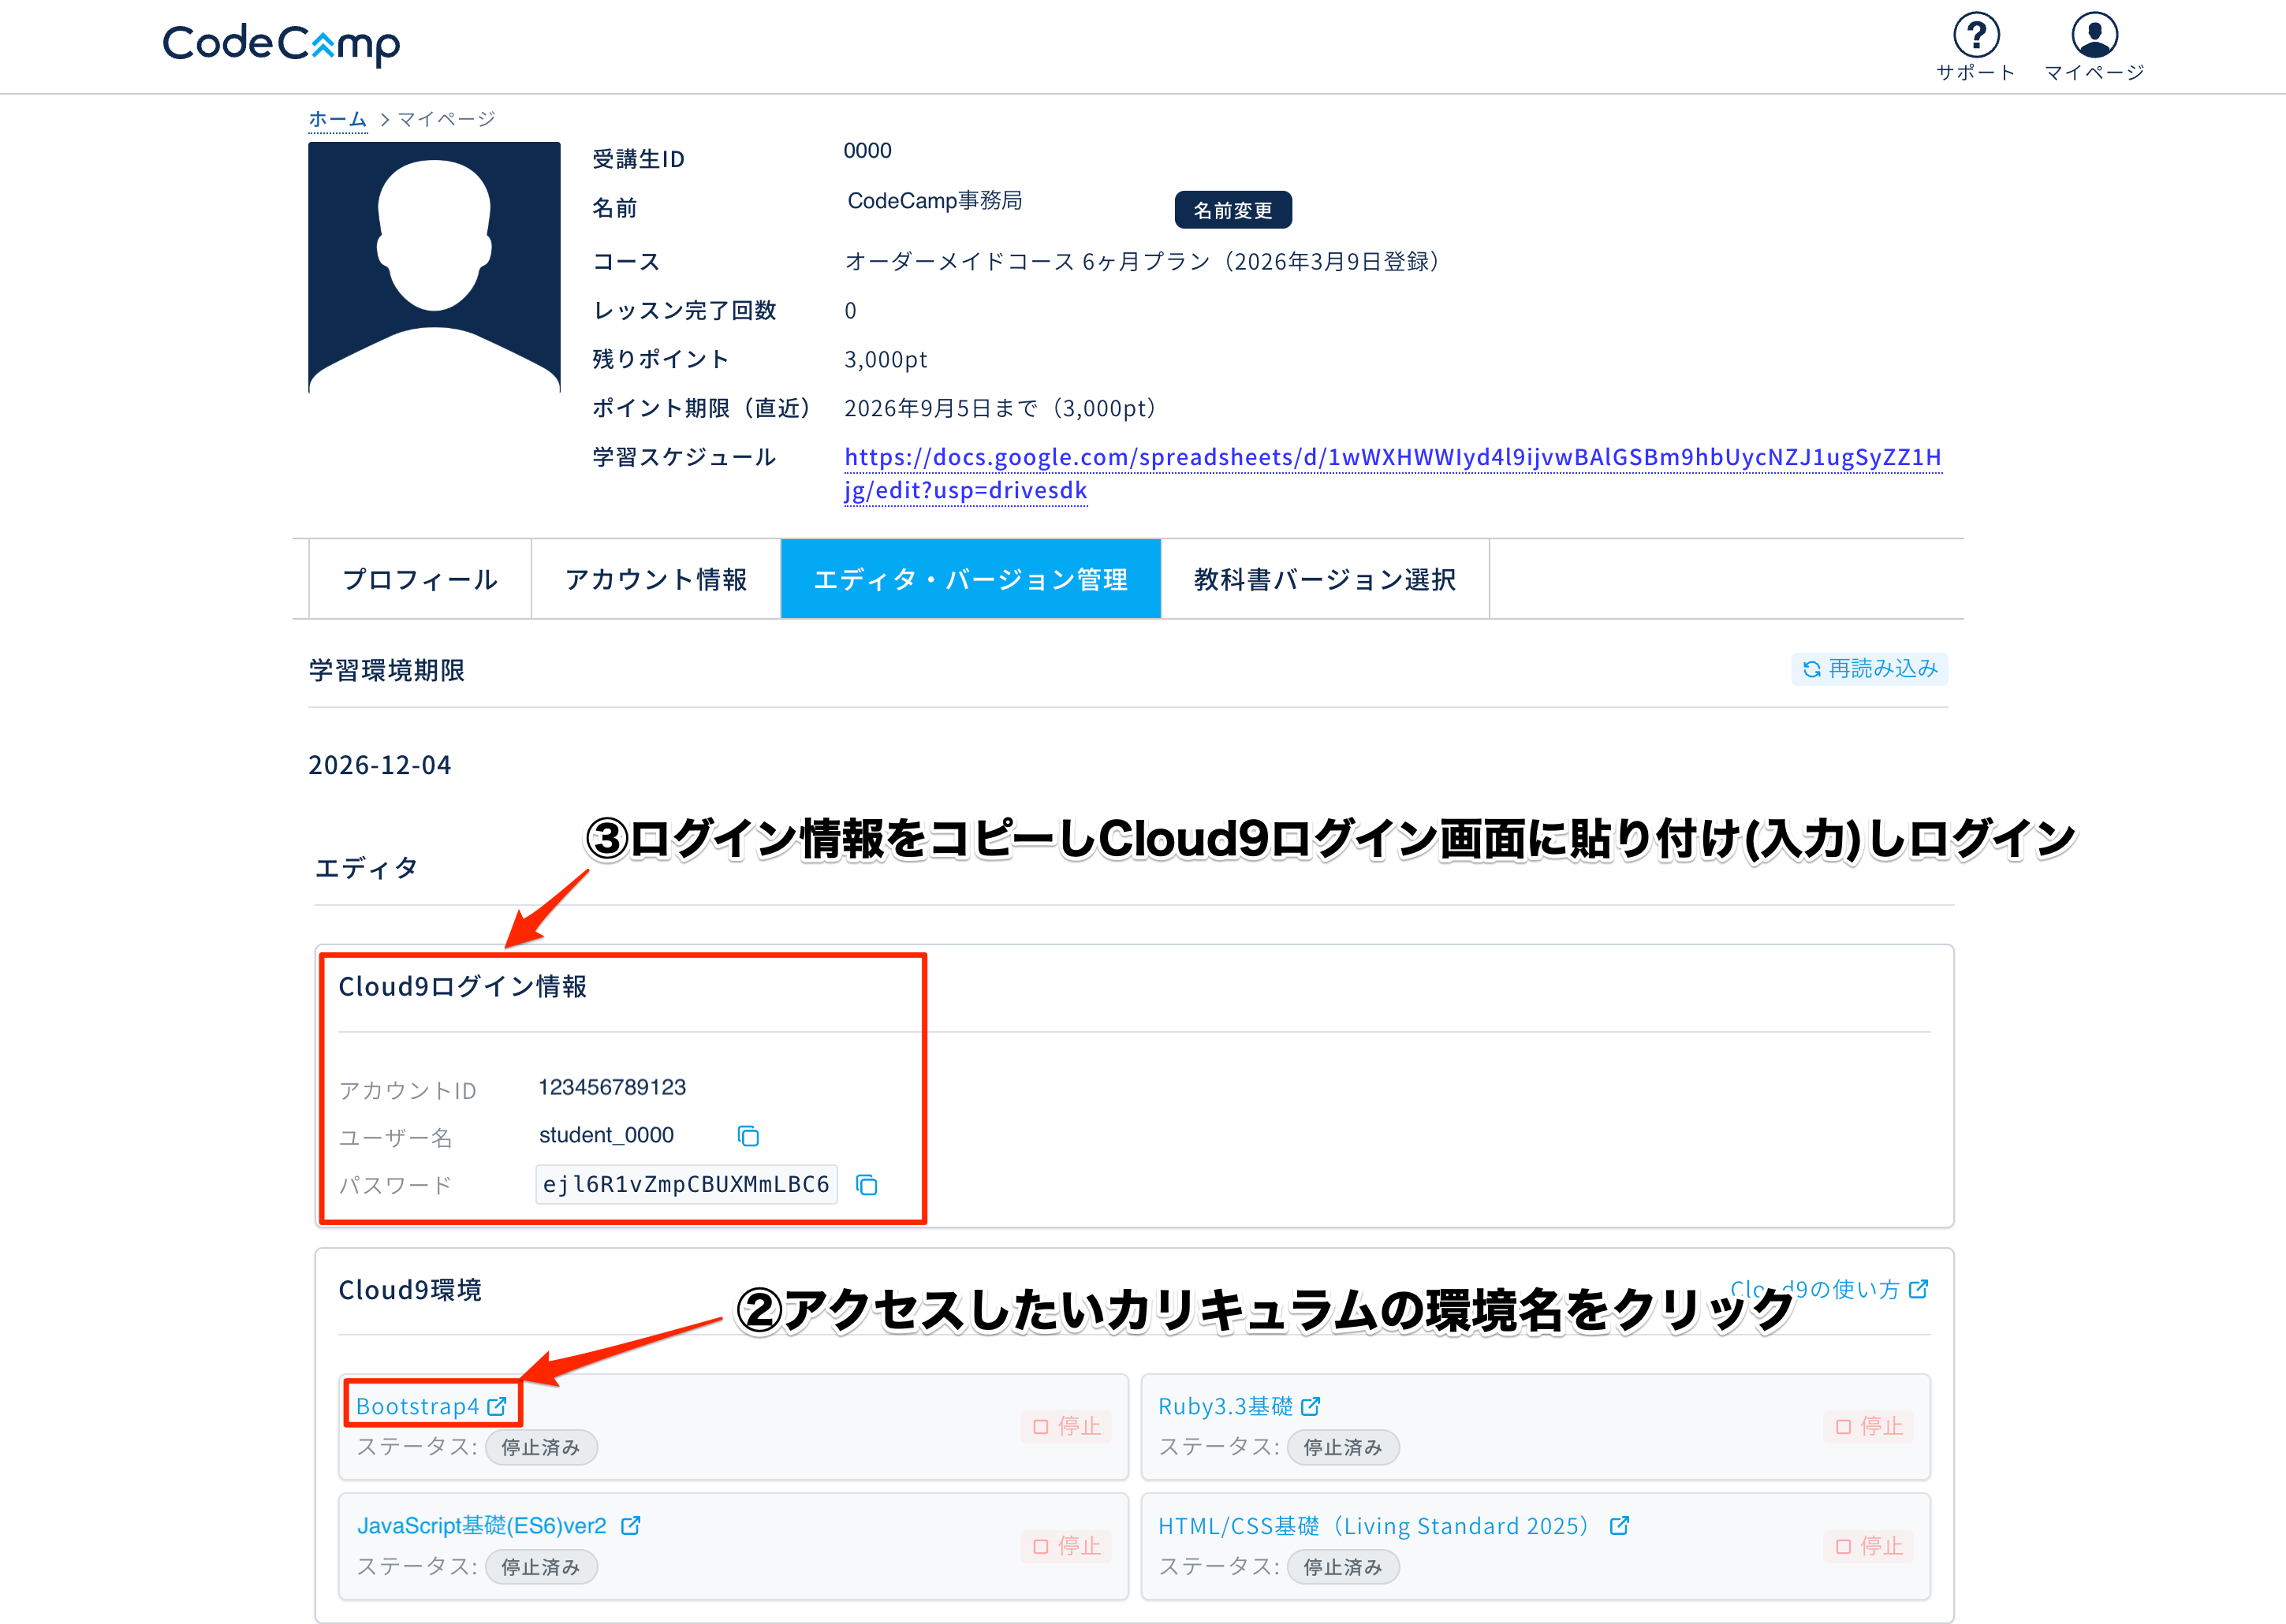Open the 学習スケジュール Google spreadsheet link
2286x1624 pixels.
tap(1393, 474)
